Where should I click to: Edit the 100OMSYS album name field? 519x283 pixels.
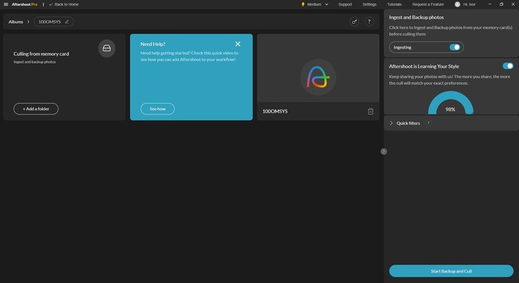tap(53, 21)
